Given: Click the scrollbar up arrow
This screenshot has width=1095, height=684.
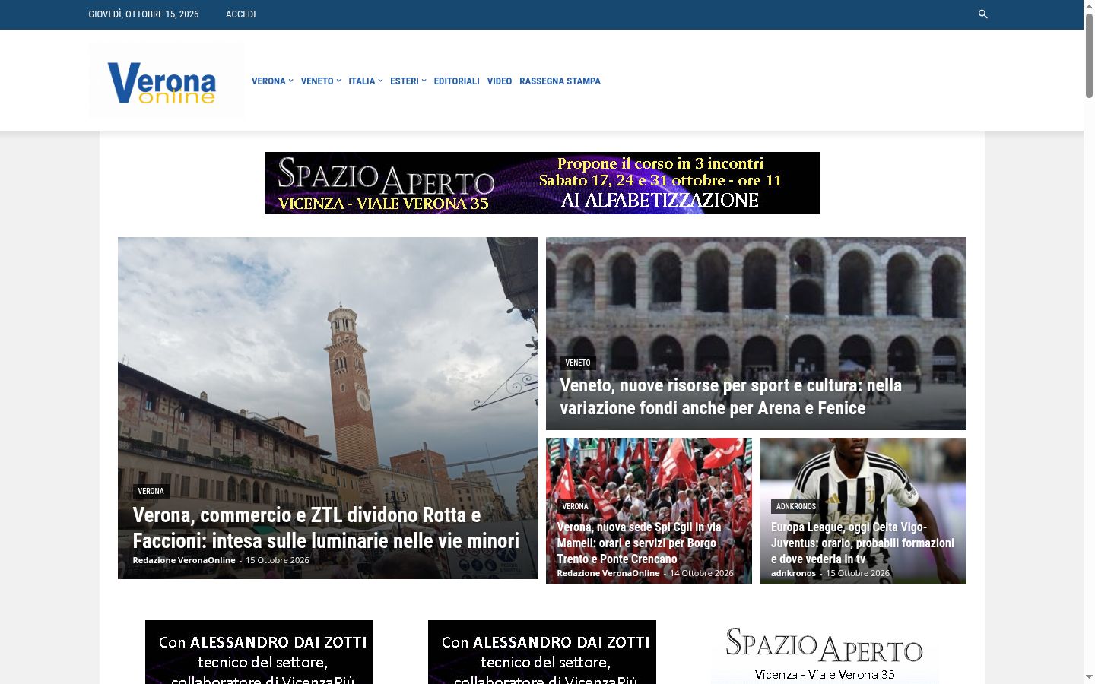Looking at the screenshot, I should [1089, 6].
